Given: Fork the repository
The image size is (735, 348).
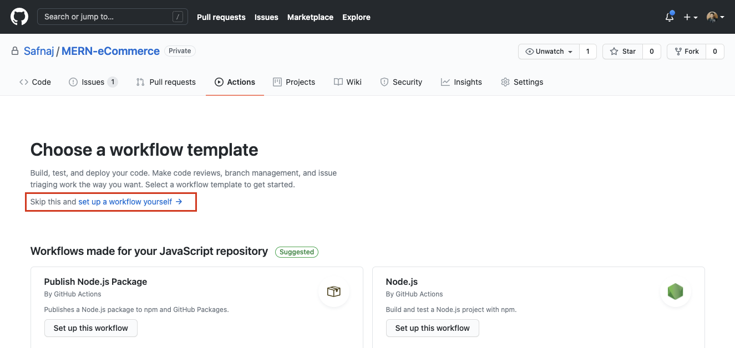Looking at the screenshot, I should coord(686,52).
